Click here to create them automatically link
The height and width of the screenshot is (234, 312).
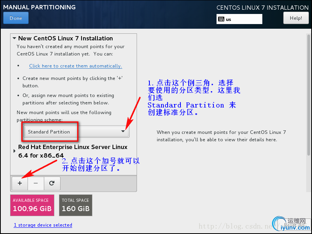coord(76,66)
